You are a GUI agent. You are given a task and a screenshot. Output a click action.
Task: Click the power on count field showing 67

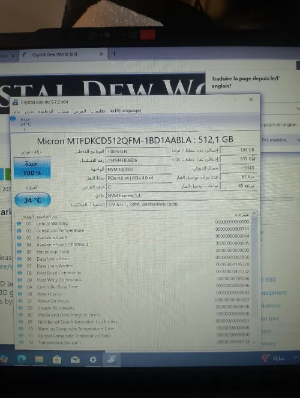[238, 177]
